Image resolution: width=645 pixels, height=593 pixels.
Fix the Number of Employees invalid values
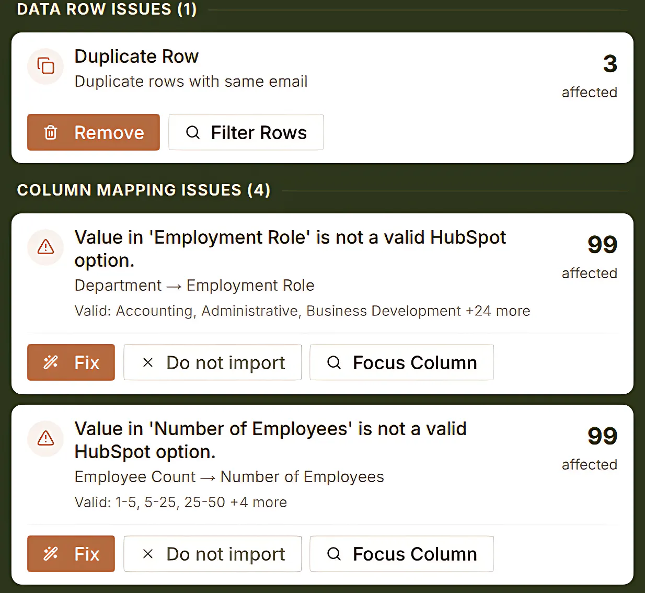pos(71,554)
